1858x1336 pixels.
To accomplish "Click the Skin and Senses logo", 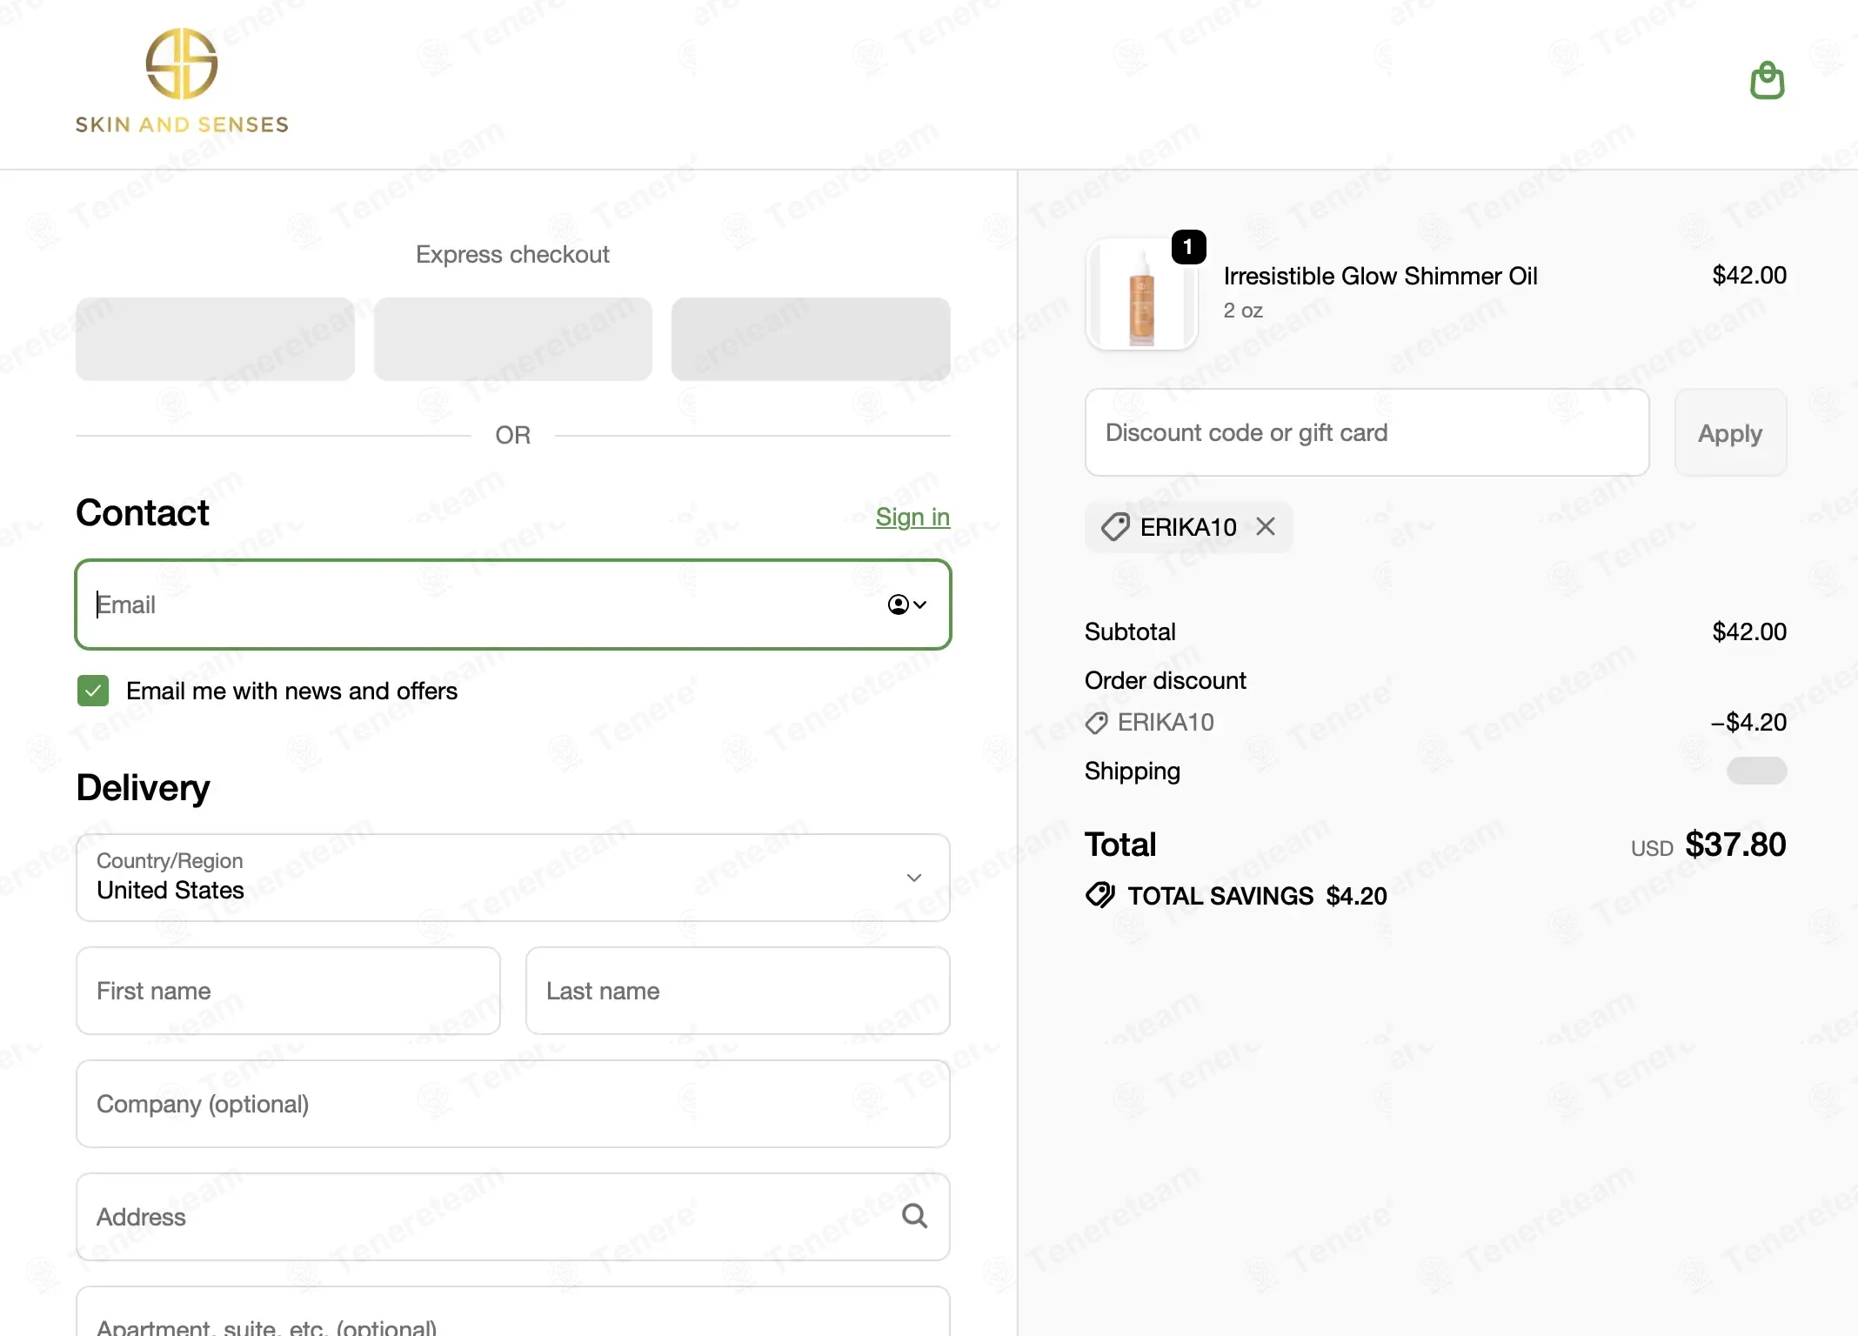I will click(x=182, y=81).
